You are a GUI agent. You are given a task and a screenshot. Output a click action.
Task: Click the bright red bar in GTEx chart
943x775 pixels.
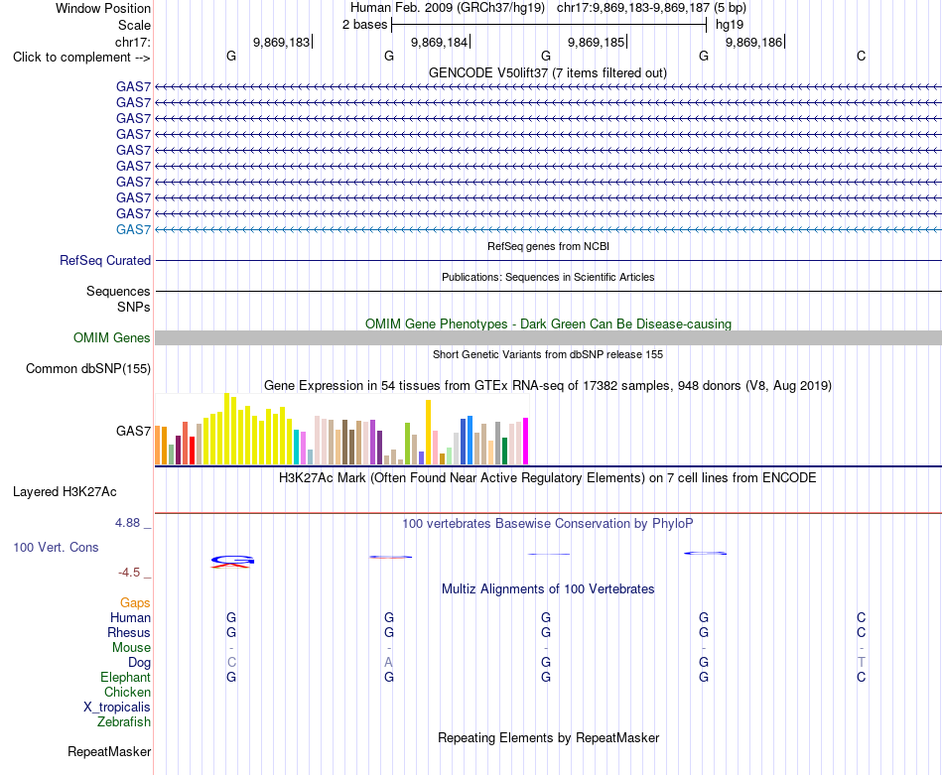coord(193,451)
